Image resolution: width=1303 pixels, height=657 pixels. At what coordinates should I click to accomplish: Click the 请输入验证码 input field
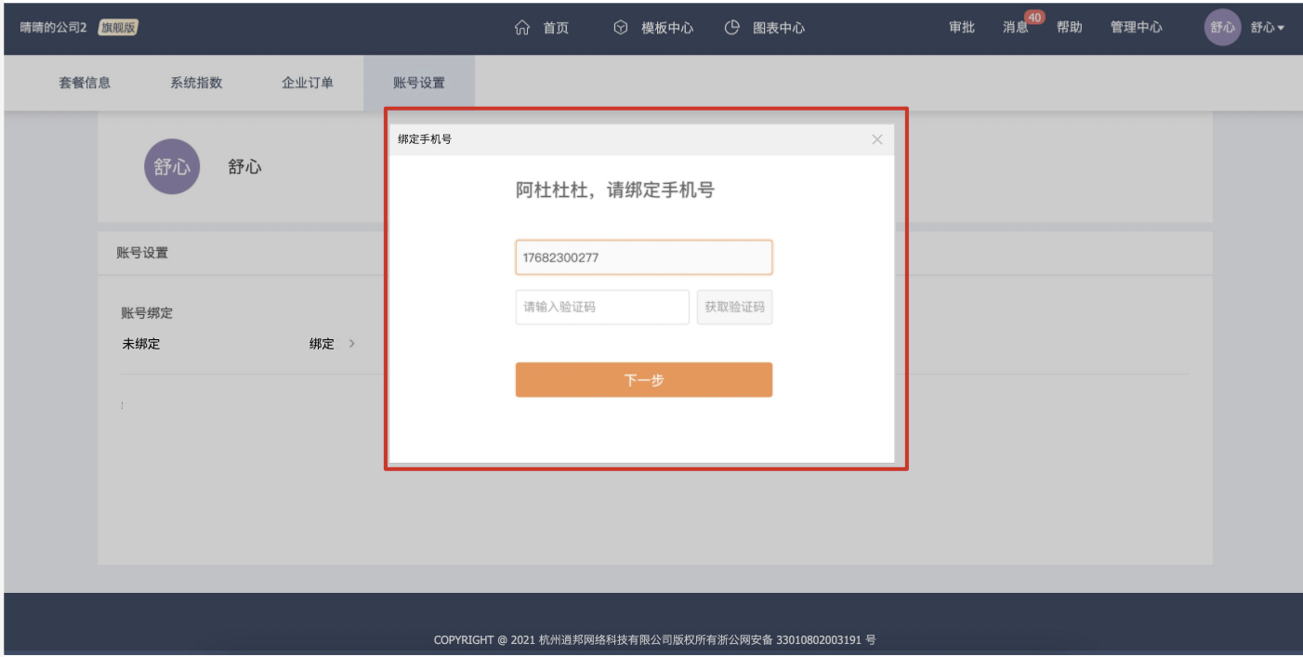coord(602,307)
